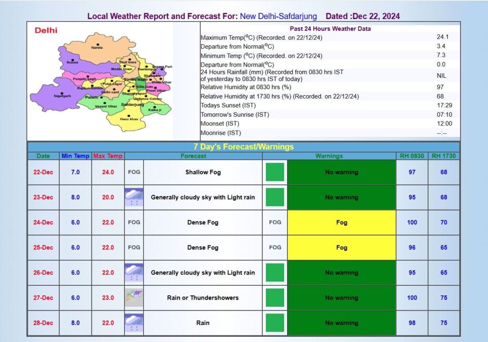Click the Warnings column header

329,156
